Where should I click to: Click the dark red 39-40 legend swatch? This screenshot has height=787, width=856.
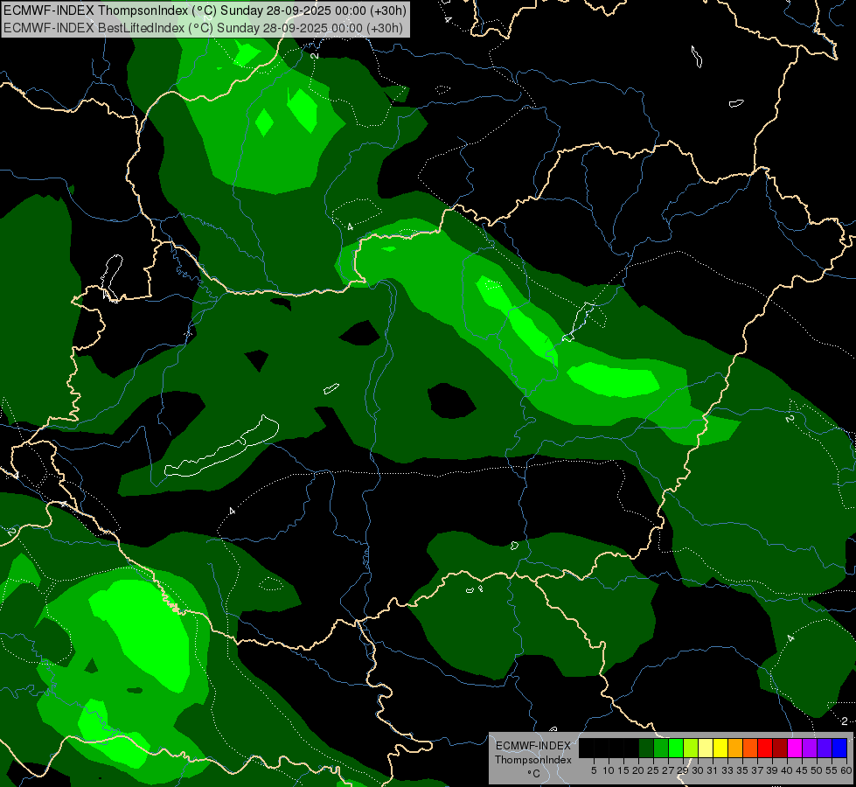click(x=779, y=748)
